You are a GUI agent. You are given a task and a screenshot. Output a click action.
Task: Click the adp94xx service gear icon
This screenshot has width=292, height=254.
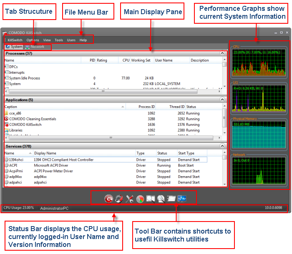(7, 177)
